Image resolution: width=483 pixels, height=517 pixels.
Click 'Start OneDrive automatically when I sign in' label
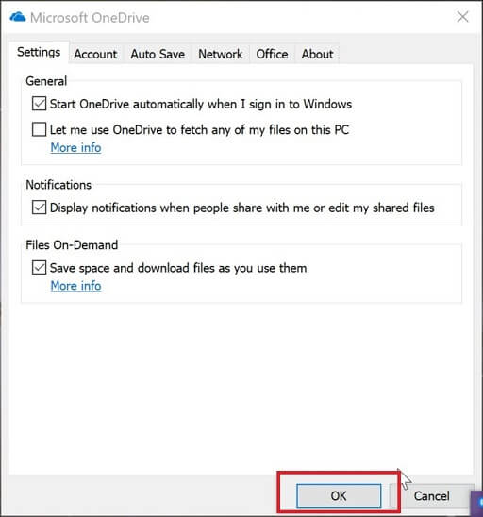click(x=201, y=104)
